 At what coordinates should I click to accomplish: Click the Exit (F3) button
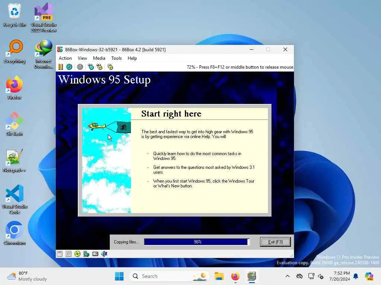(275, 242)
